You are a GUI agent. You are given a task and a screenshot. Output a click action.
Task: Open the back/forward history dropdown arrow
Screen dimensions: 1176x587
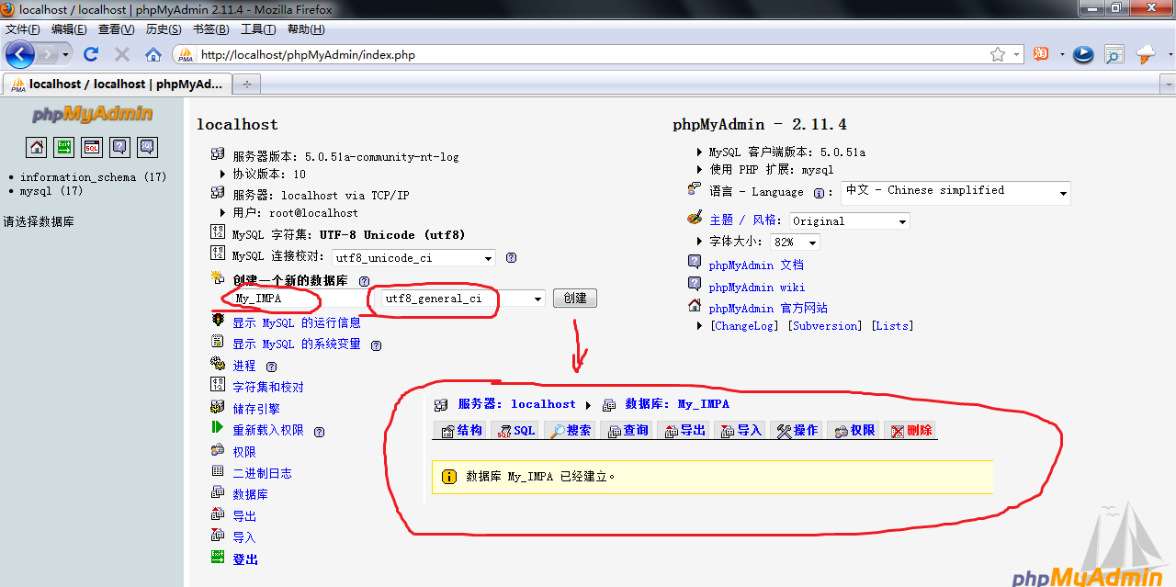point(65,55)
